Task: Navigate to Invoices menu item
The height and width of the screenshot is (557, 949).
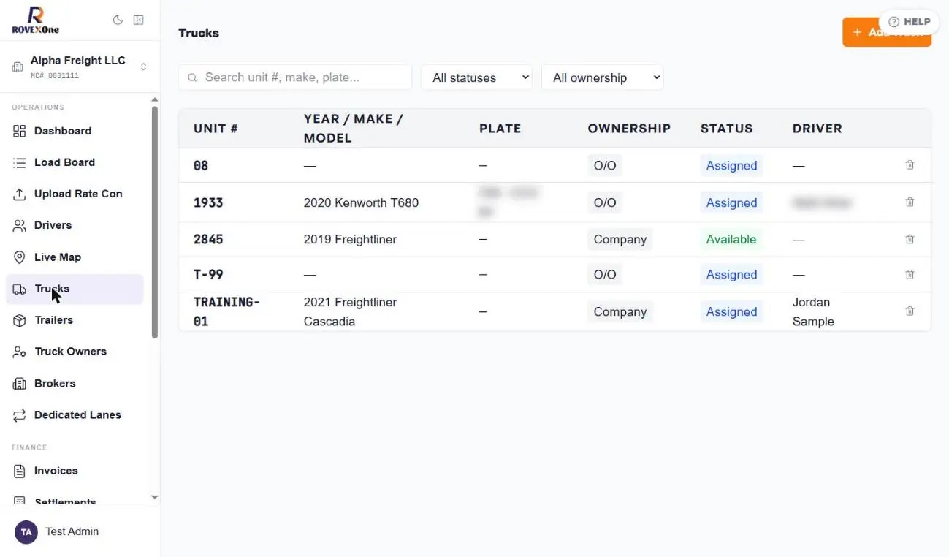Action: 75,471
